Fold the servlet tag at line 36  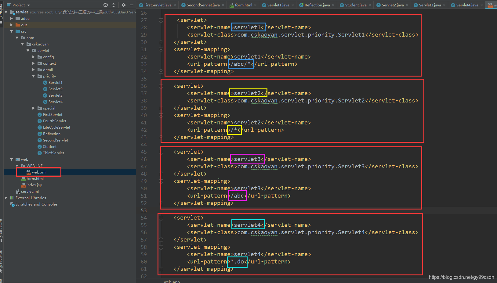(161, 86)
